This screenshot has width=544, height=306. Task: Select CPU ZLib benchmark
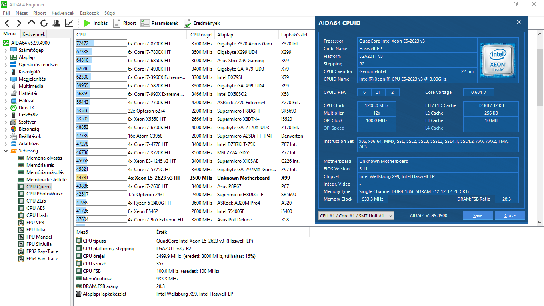pos(36,201)
